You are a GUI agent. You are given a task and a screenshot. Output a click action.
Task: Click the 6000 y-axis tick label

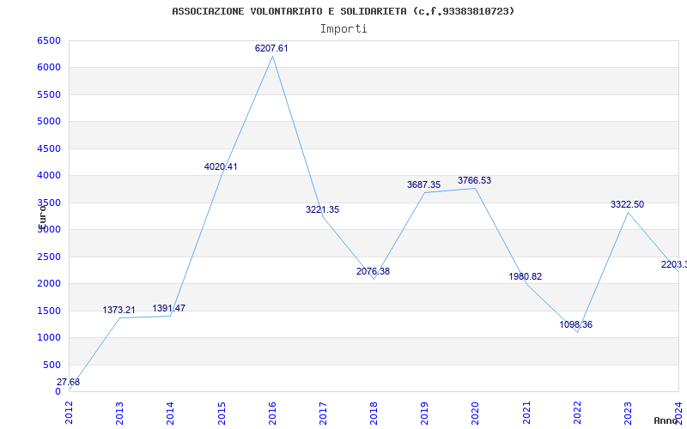(x=49, y=68)
